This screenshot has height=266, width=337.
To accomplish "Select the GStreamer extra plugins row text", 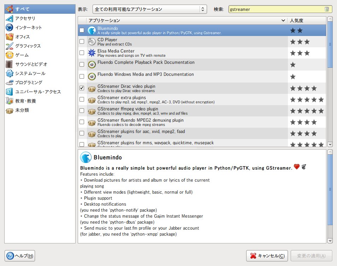I will [x=156, y=99].
